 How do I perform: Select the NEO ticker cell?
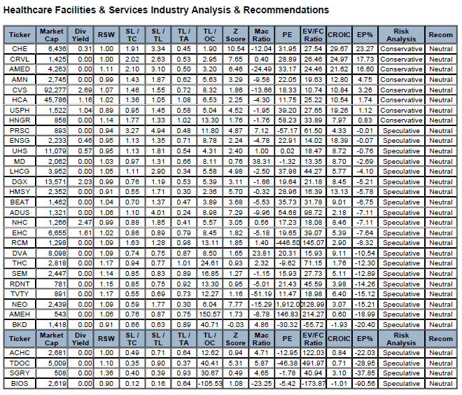(x=20, y=305)
